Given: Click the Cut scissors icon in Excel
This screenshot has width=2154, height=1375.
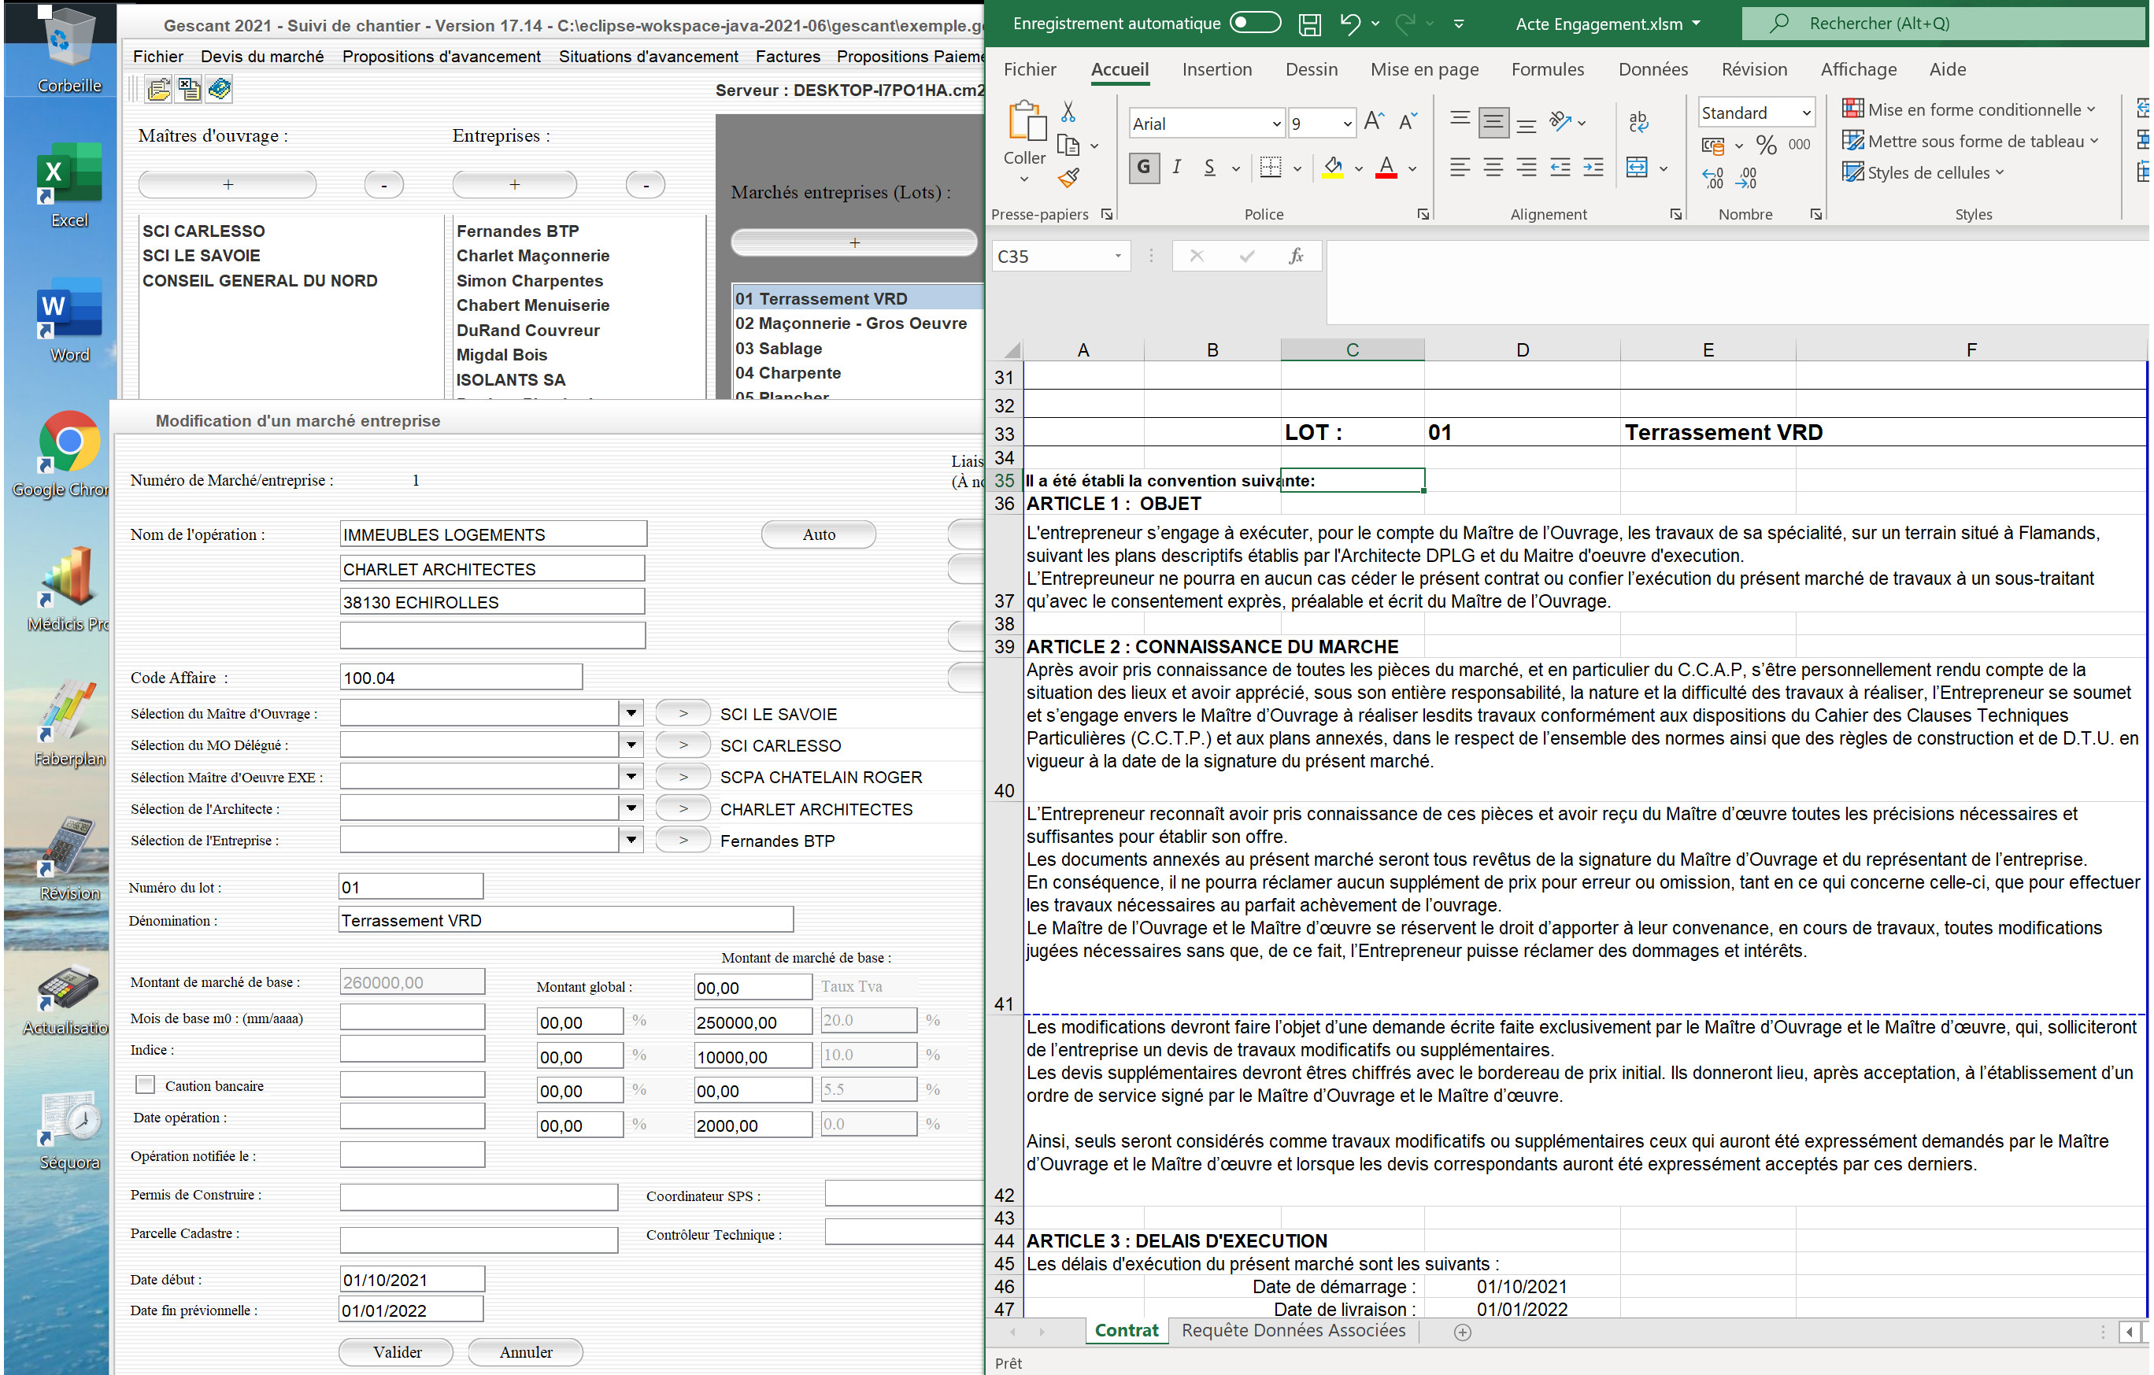Looking at the screenshot, I should click(1068, 112).
